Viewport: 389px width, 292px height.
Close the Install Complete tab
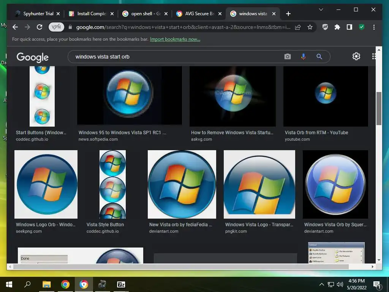[x=112, y=14]
